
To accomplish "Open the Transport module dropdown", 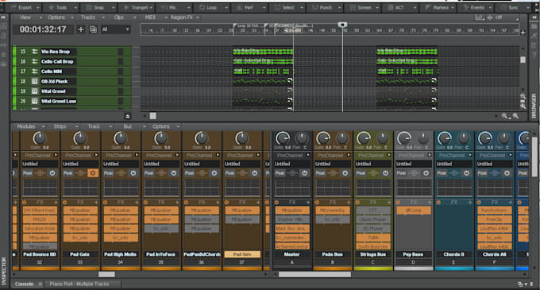I will pos(151,8).
